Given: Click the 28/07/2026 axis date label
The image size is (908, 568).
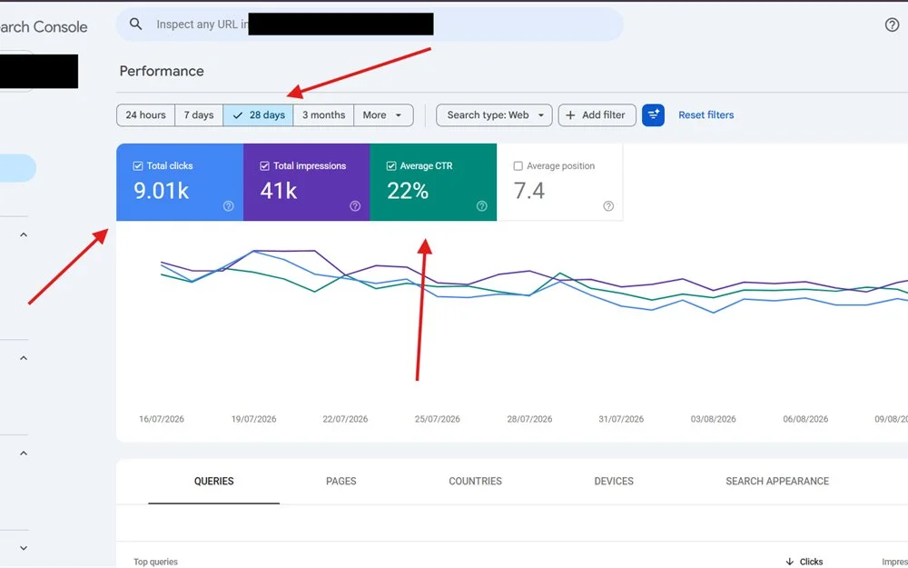Looking at the screenshot, I should click(529, 419).
